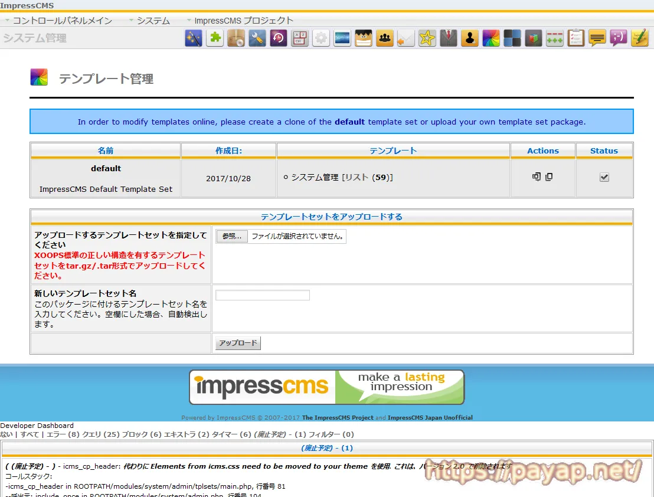Viewport: 654px width, 497px height.
Task: Open the wrench preferences icon
Action: click(257, 38)
